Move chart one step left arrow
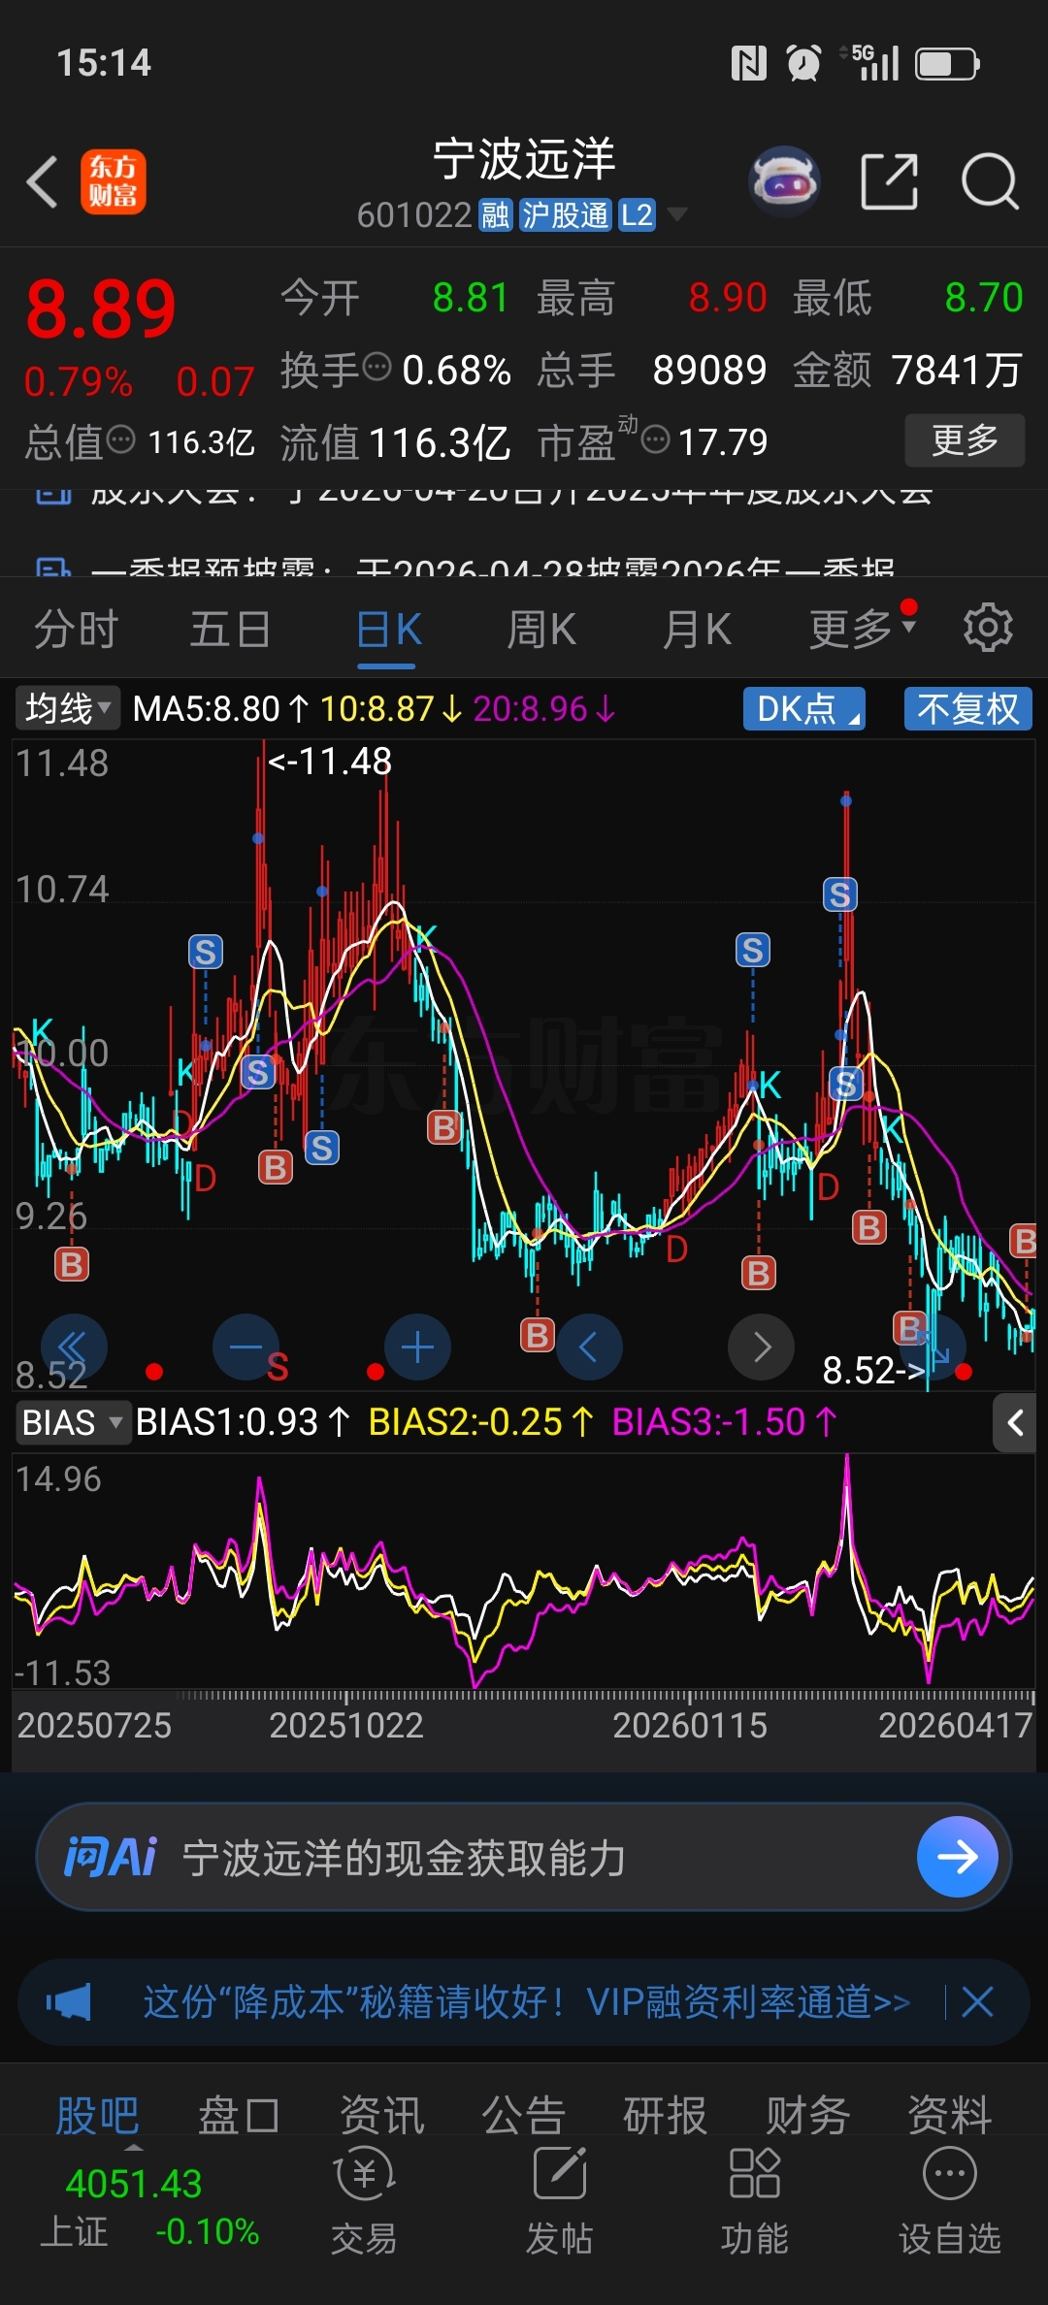1048x2305 pixels. (589, 1347)
